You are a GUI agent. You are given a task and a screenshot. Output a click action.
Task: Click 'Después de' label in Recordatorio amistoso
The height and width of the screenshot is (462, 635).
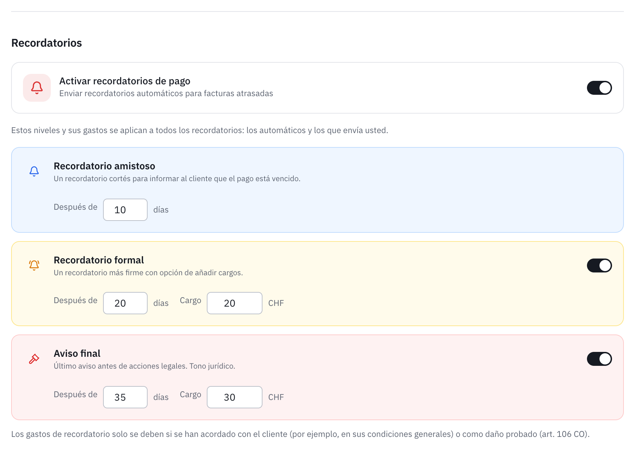pos(76,207)
